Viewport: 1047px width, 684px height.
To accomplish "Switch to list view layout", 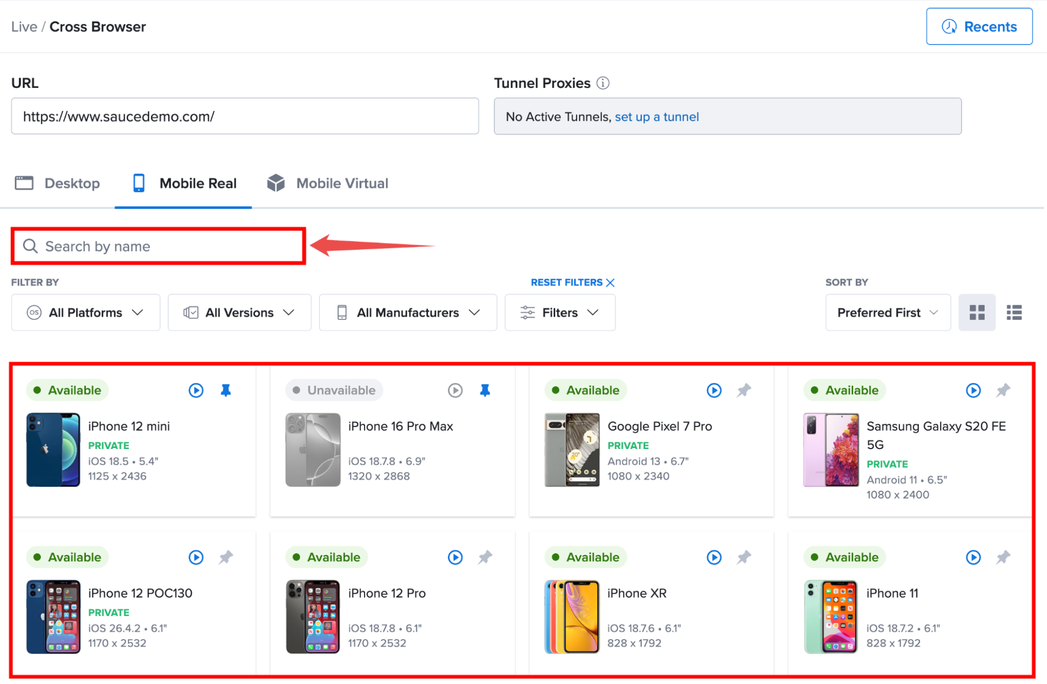I will [x=1014, y=312].
